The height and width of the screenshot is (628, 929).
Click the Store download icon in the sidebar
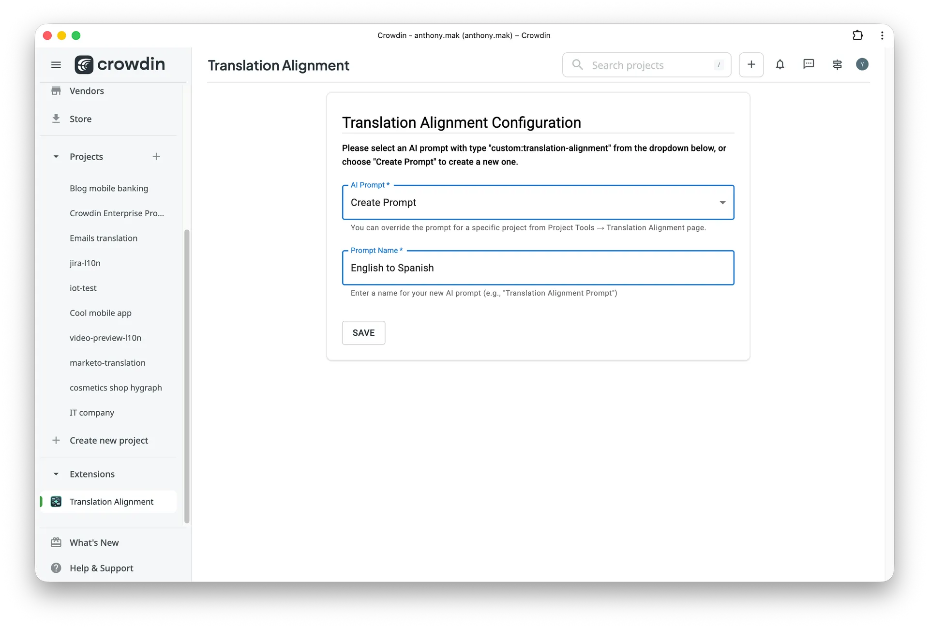[56, 119]
